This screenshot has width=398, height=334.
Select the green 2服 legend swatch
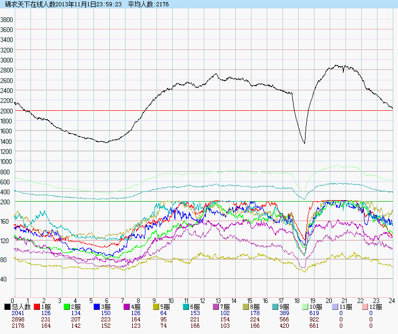67,306
